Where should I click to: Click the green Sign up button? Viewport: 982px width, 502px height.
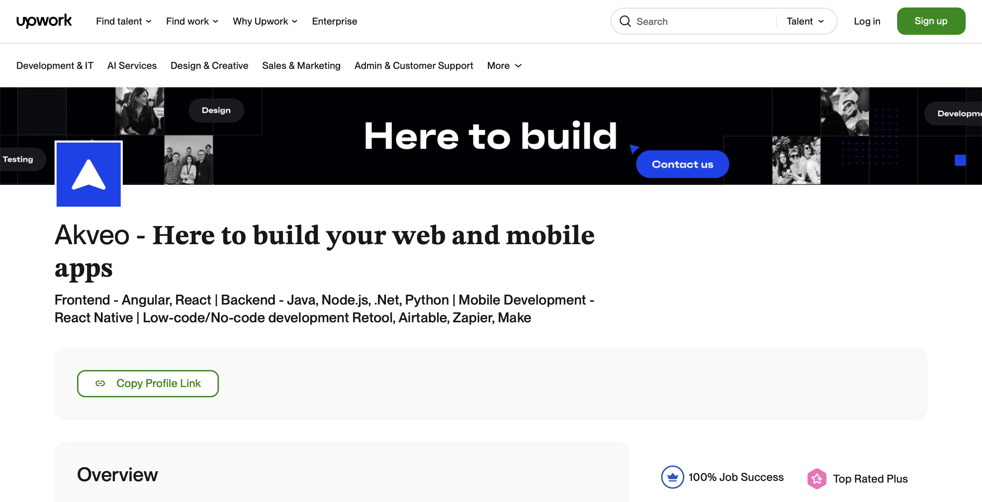tap(931, 21)
